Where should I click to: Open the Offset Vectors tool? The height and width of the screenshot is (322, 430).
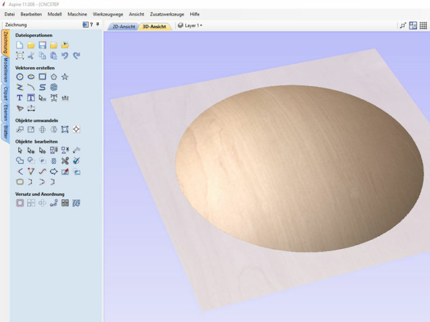(x=20, y=203)
